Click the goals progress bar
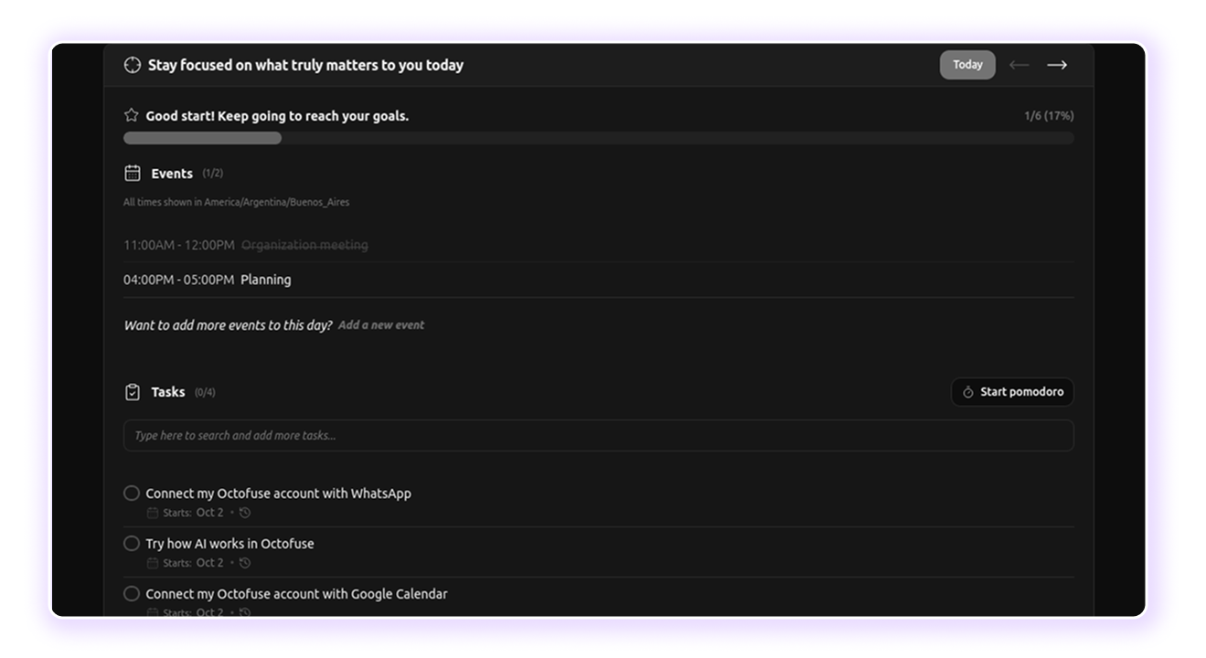The height and width of the screenshot is (658, 1206). 599,138
